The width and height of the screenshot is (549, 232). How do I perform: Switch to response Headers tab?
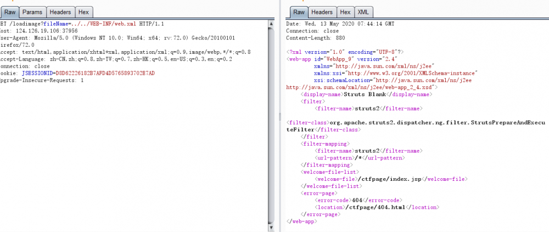coord(322,12)
